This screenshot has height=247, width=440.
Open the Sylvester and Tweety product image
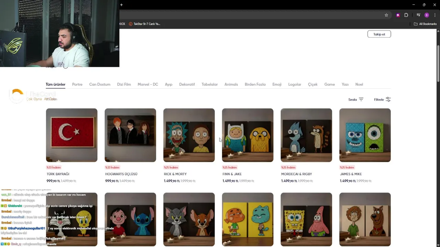71,220
